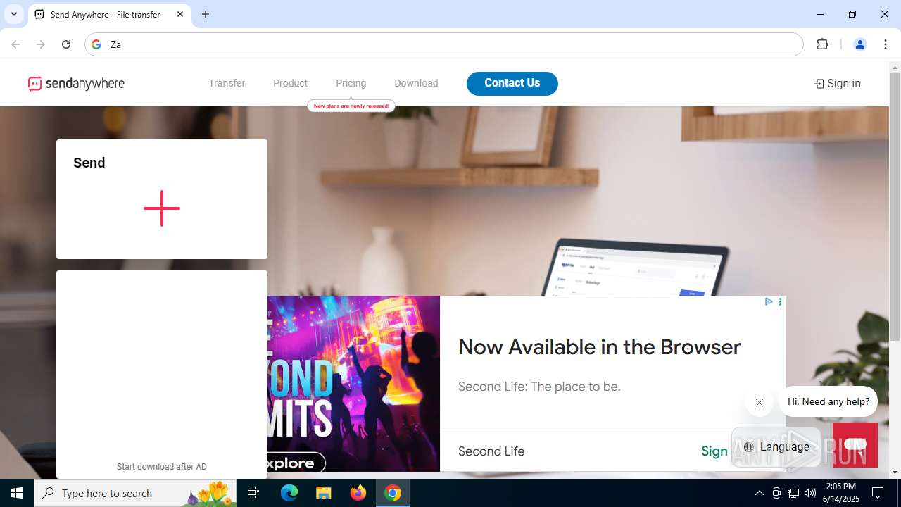Click the Start download after AD text
This screenshot has height=507, width=901.
pyautogui.click(x=162, y=467)
